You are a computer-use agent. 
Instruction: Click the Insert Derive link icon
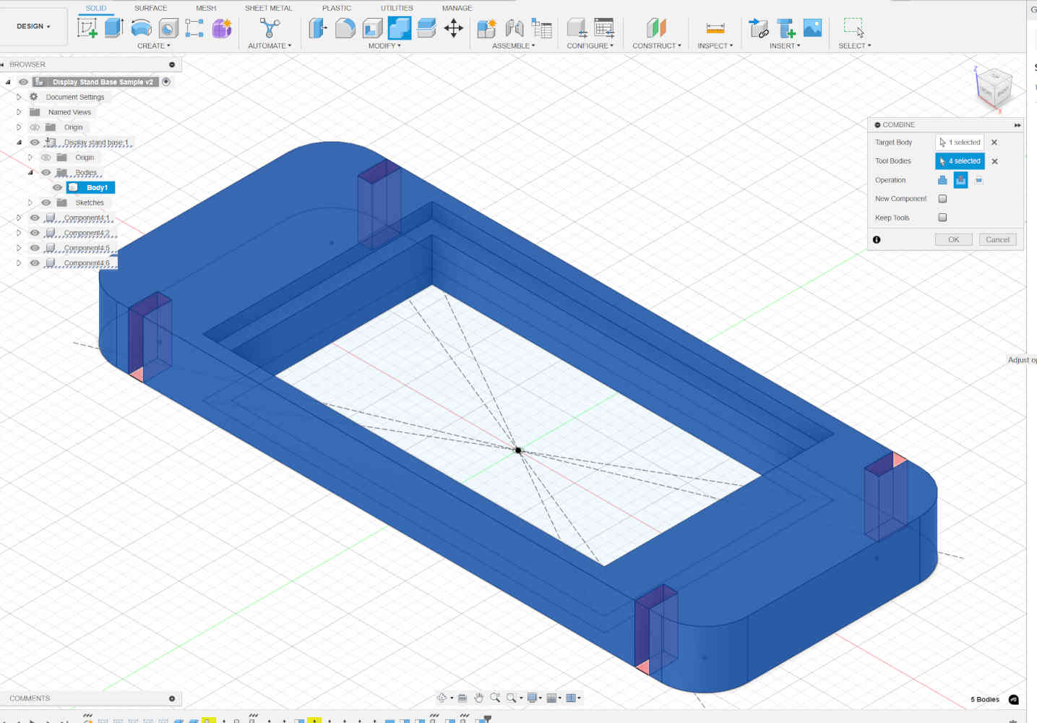point(758,28)
